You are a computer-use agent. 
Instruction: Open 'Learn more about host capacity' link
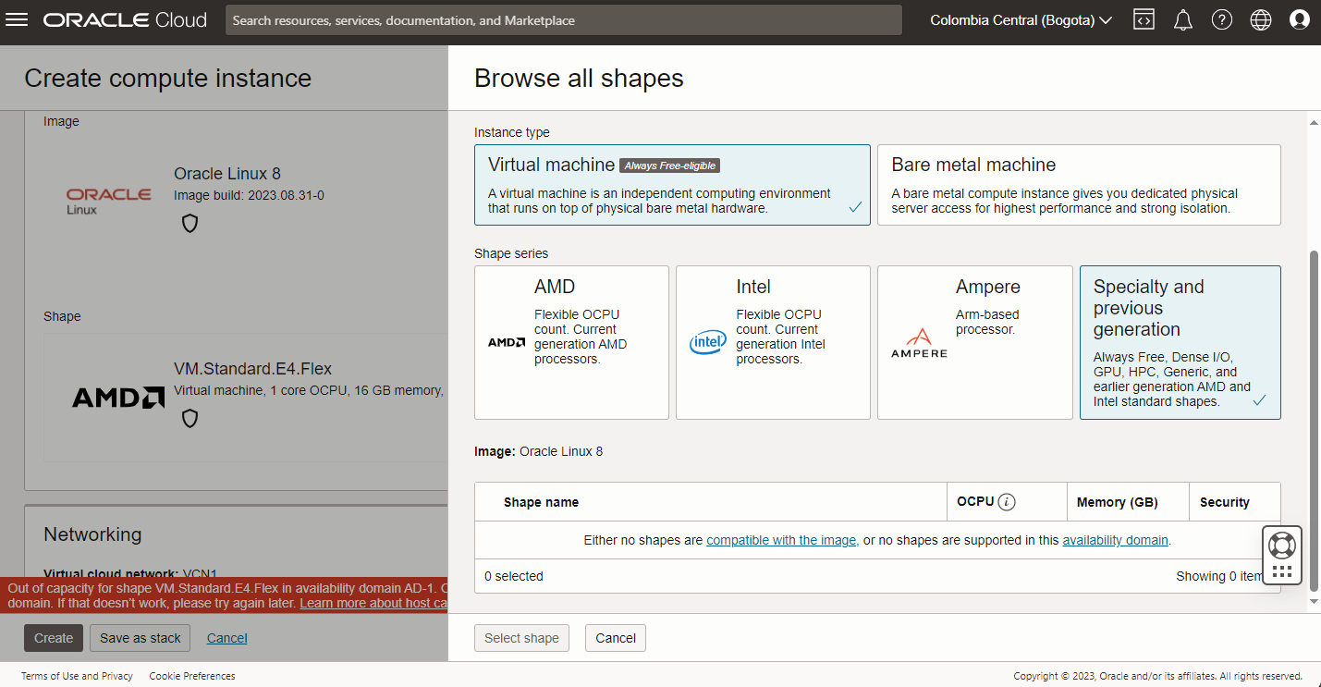[x=373, y=603]
